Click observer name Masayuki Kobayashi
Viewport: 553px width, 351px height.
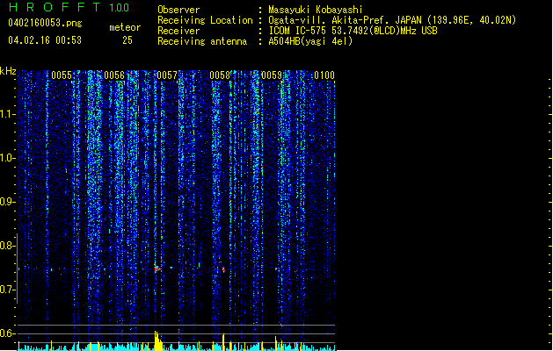tap(316, 10)
